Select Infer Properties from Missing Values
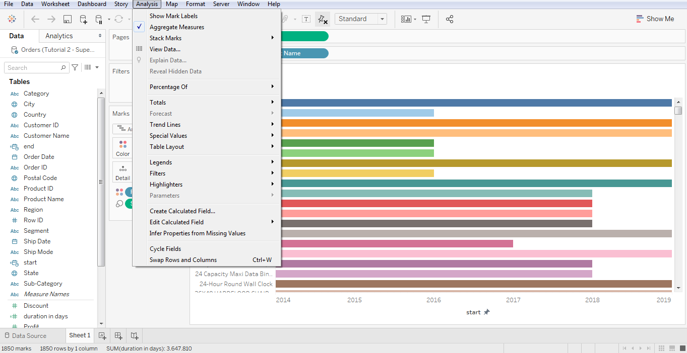Screen dimensions: 687x353 (206, 233)
